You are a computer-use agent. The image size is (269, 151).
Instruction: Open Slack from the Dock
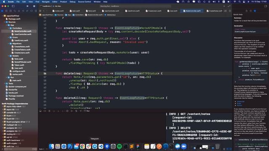tap(89, 146)
